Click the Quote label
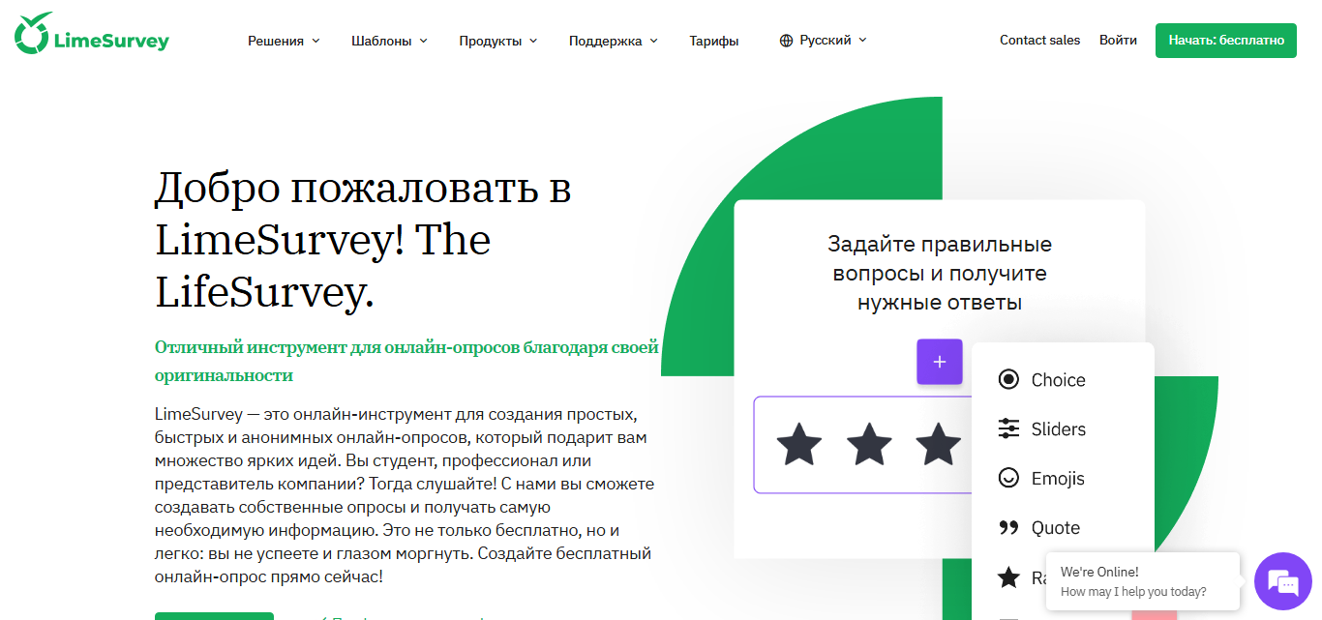 click(x=1055, y=528)
